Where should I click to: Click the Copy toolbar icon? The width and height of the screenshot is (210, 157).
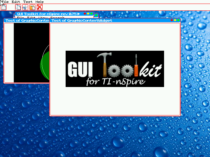tap(18, 7)
